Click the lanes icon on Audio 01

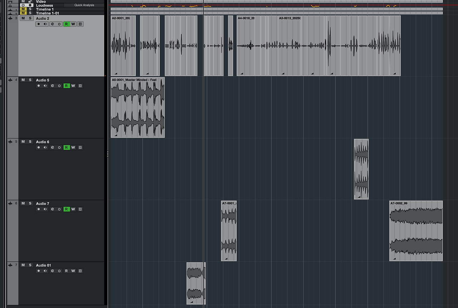coord(80,271)
